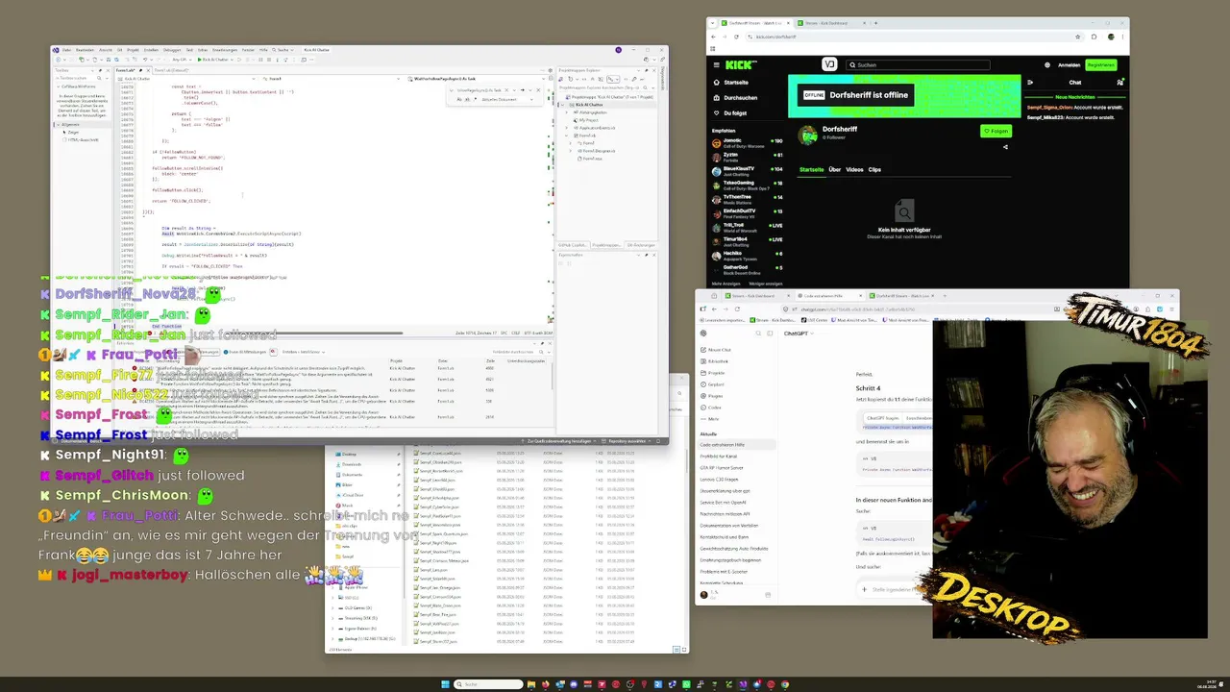Click the Windows taskbar Suche box
The image size is (1230, 692).
[486, 684]
